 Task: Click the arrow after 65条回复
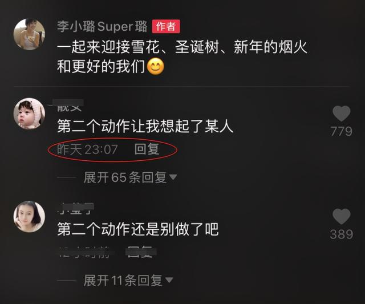(x=173, y=177)
